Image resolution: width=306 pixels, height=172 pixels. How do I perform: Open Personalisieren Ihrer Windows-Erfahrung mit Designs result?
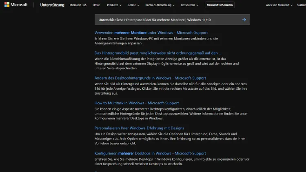point(139,128)
